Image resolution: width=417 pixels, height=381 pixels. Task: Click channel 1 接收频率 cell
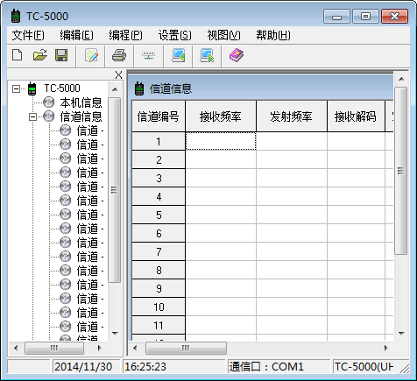point(221,141)
